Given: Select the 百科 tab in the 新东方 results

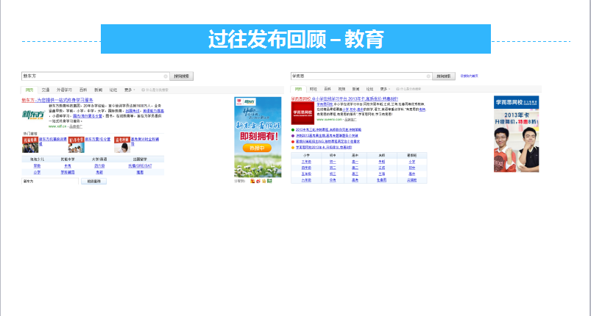Looking at the screenshot, I should point(83,90).
